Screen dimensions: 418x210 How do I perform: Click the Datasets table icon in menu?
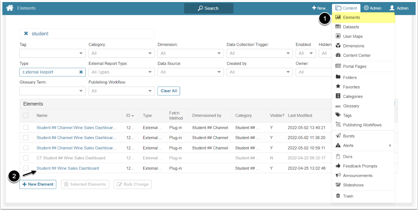tap(338, 27)
